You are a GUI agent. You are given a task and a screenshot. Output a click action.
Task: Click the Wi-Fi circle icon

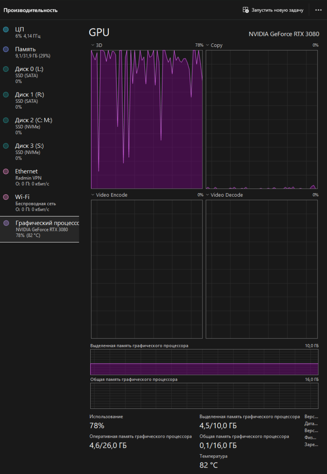[6, 197]
